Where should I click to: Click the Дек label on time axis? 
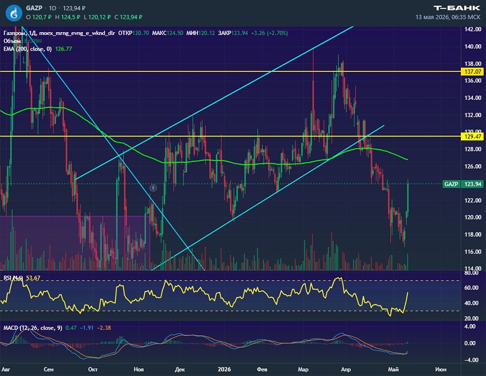(180, 369)
